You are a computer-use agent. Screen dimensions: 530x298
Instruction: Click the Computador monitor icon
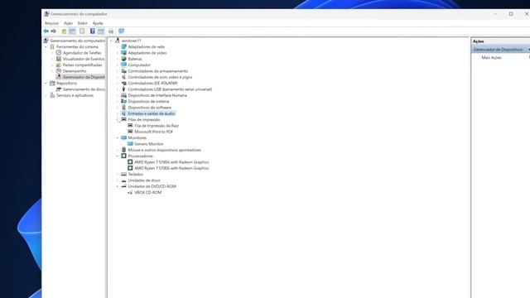[123, 65]
